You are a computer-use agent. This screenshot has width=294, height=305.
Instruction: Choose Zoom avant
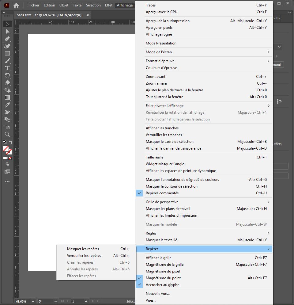204,77
